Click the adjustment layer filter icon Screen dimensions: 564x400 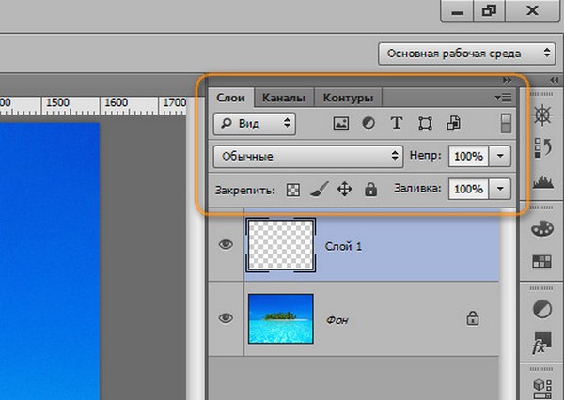tap(368, 122)
